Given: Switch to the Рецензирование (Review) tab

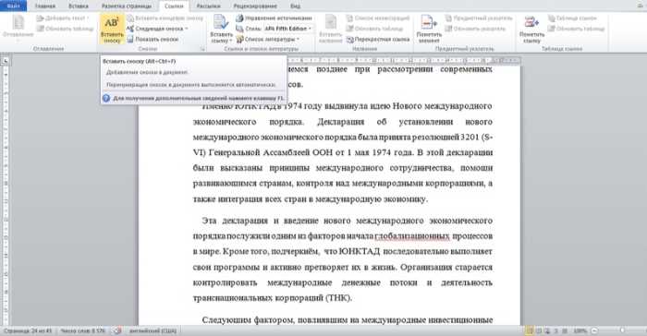Looking at the screenshot, I should click(254, 6).
